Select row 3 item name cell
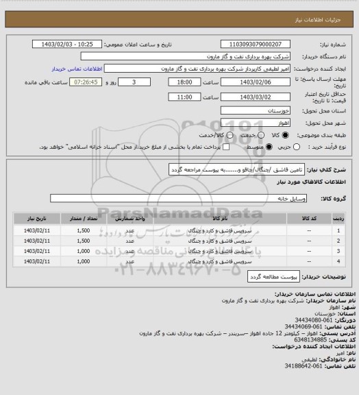Viewport: 359px width, 395px height. (x=220, y=252)
